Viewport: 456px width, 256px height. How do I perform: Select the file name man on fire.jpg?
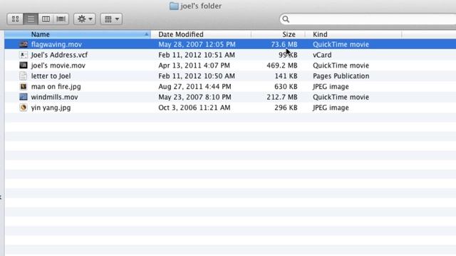pos(56,87)
